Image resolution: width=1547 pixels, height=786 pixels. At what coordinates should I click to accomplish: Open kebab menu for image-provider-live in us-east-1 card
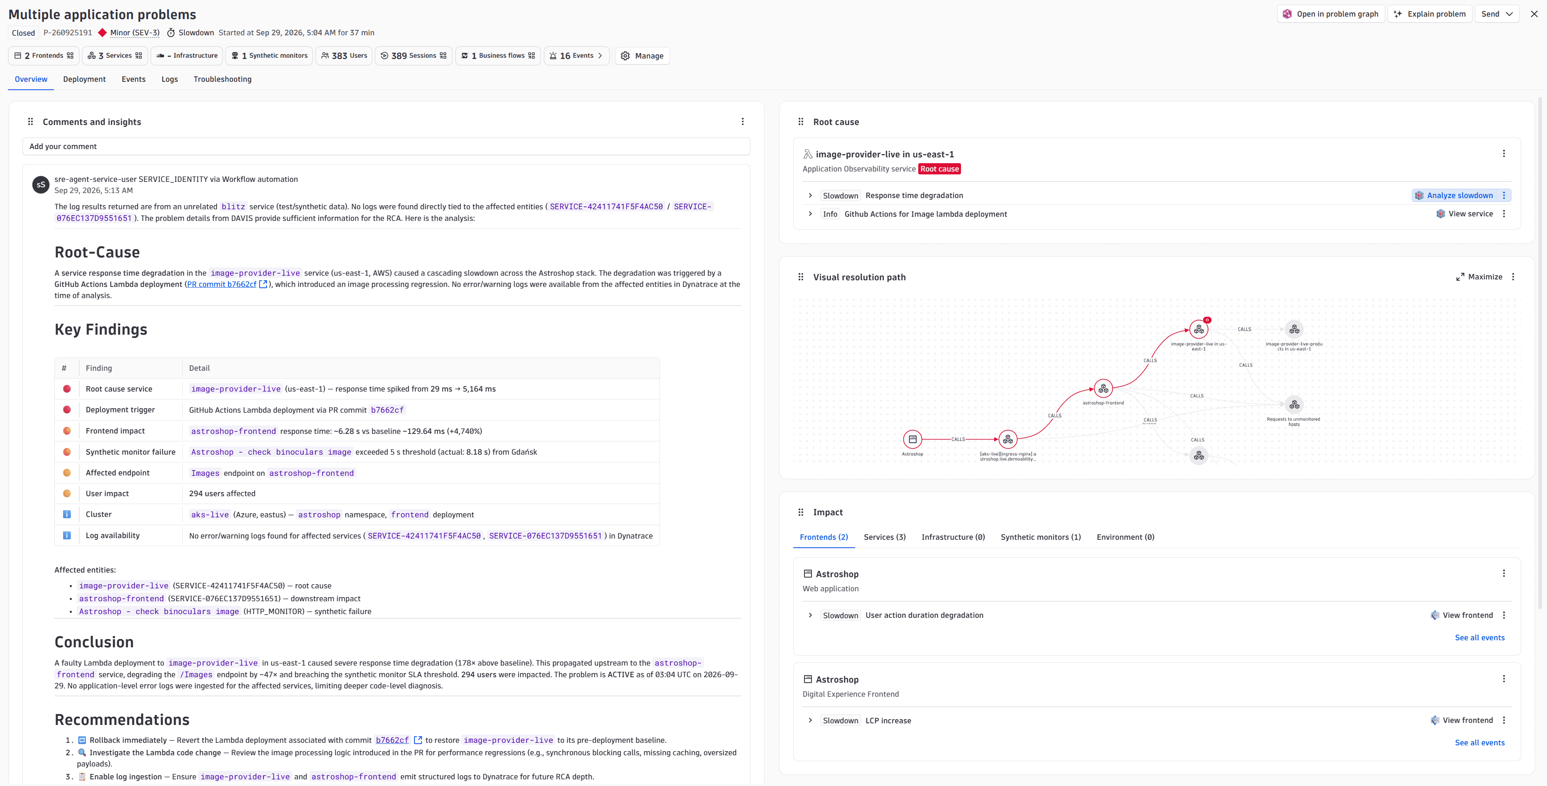pyautogui.click(x=1504, y=154)
